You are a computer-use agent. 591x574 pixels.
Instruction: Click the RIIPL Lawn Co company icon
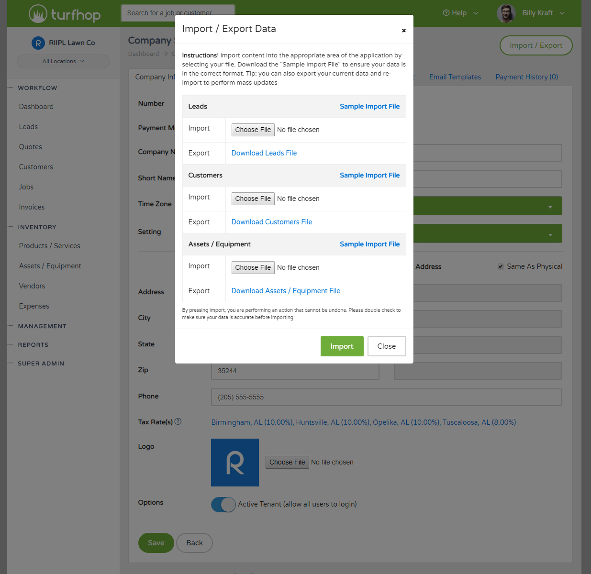(x=38, y=43)
